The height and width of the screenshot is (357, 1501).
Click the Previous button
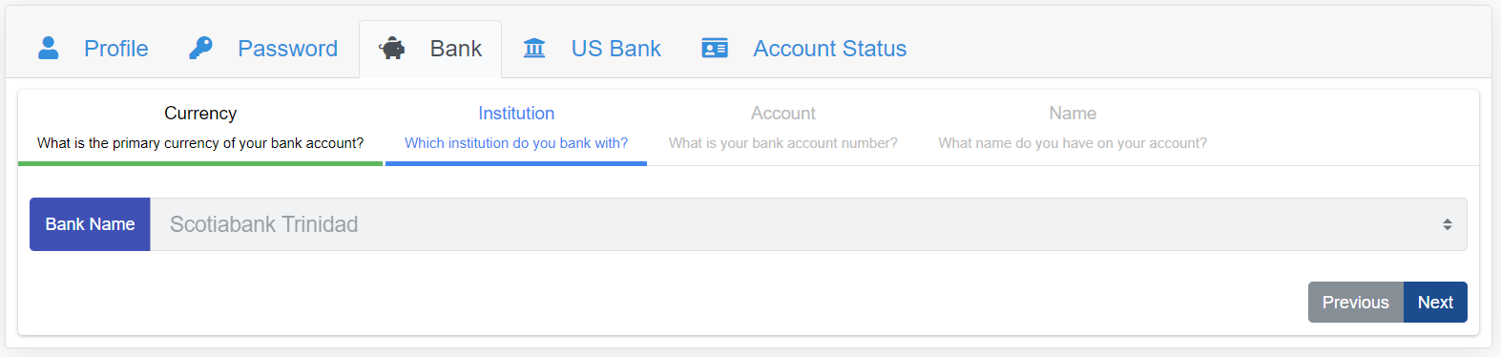click(1355, 303)
